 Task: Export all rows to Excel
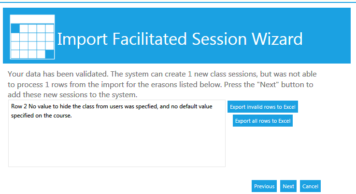coord(263,121)
